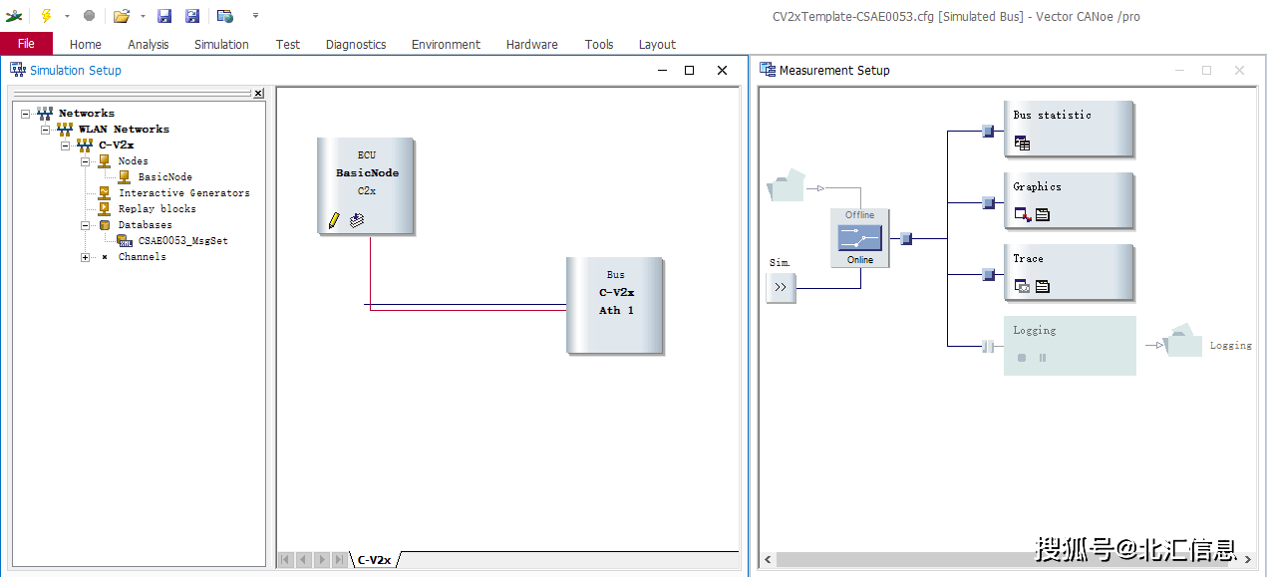Open the Quick Access Toolbar customize dropdown
1267x577 pixels.
click(x=255, y=16)
